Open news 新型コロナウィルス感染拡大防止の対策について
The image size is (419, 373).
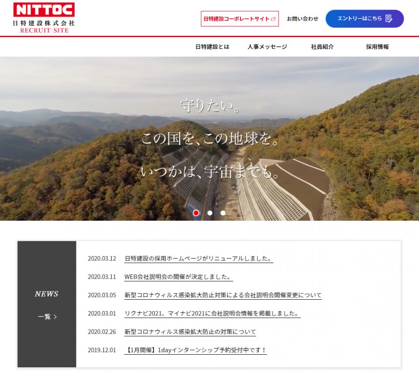190,332
